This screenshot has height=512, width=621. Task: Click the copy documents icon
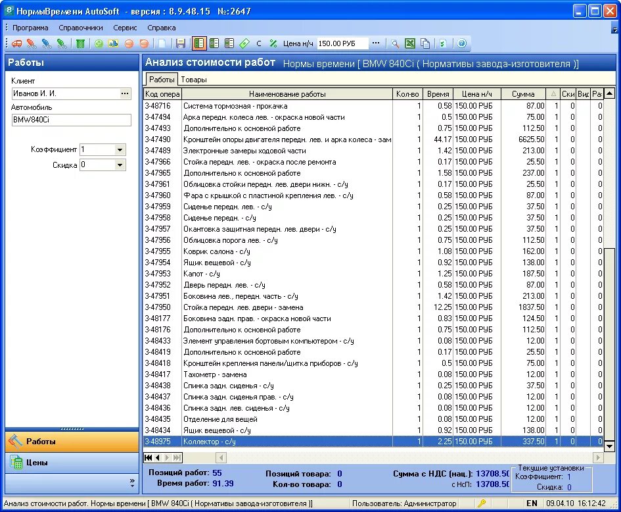tap(425, 43)
